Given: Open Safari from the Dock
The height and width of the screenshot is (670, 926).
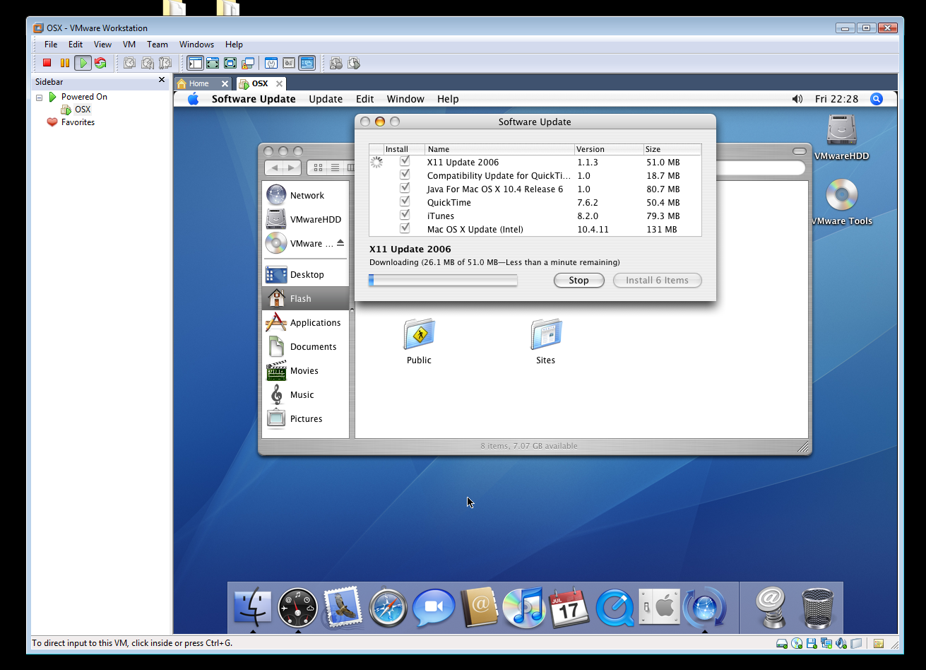Looking at the screenshot, I should tap(388, 608).
